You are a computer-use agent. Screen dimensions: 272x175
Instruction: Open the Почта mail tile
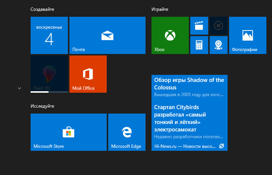tap(107, 35)
